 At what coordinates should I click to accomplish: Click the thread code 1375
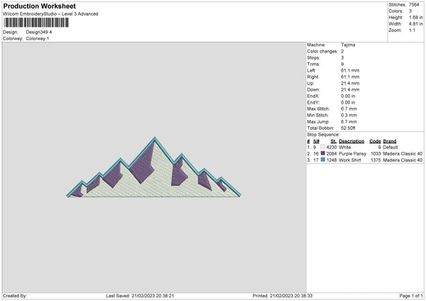pos(376,160)
